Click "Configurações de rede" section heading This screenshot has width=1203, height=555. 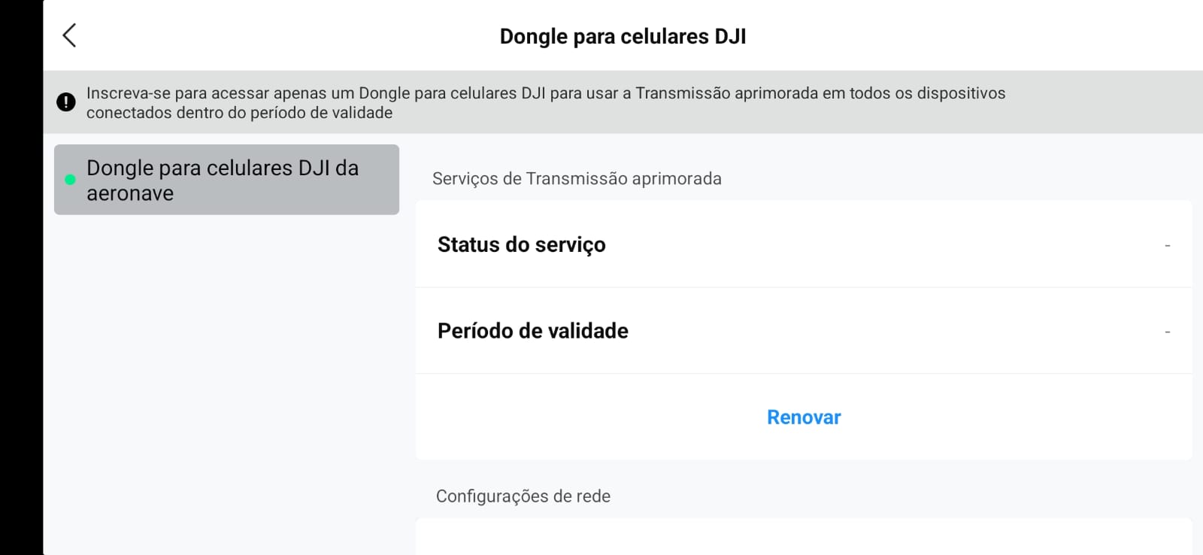523,496
